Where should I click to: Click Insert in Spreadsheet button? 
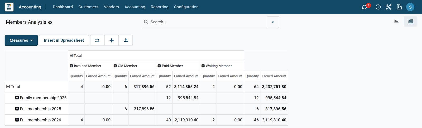(x=64, y=40)
